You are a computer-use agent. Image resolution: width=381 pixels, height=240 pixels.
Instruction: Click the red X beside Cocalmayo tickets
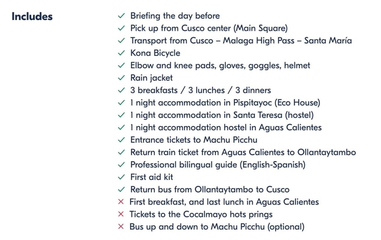pos(121,214)
